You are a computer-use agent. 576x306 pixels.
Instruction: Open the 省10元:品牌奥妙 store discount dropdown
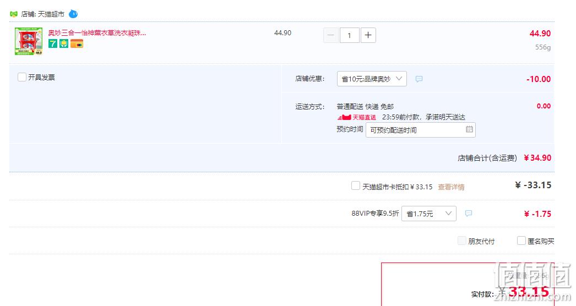[372, 79]
